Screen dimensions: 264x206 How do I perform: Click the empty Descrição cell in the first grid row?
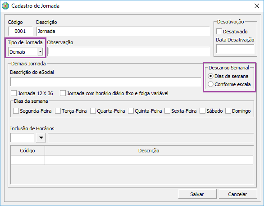pyautogui.click(x=149, y=160)
